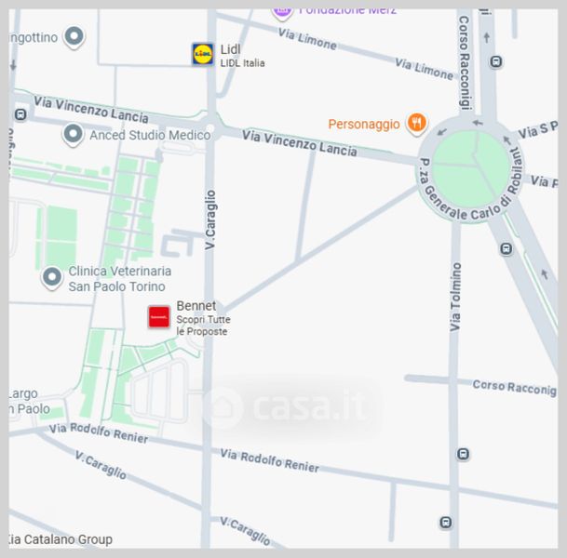Click the lowest bus stop icon by Via Tolmino
Viewport: 567px width, 558px height.
pyautogui.click(x=445, y=523)
